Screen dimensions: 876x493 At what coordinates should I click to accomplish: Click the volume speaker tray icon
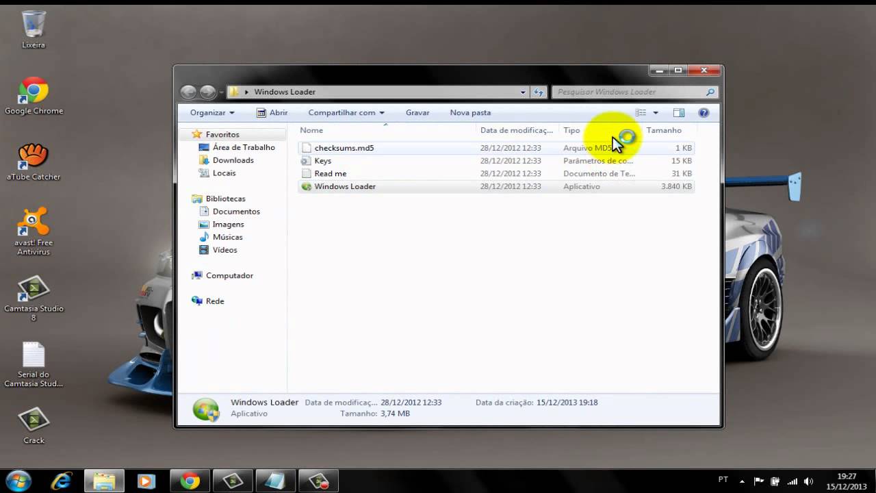[809, 481]
